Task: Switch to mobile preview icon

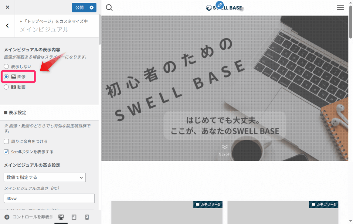Action: pyautogui.click(x=87, y=217)
